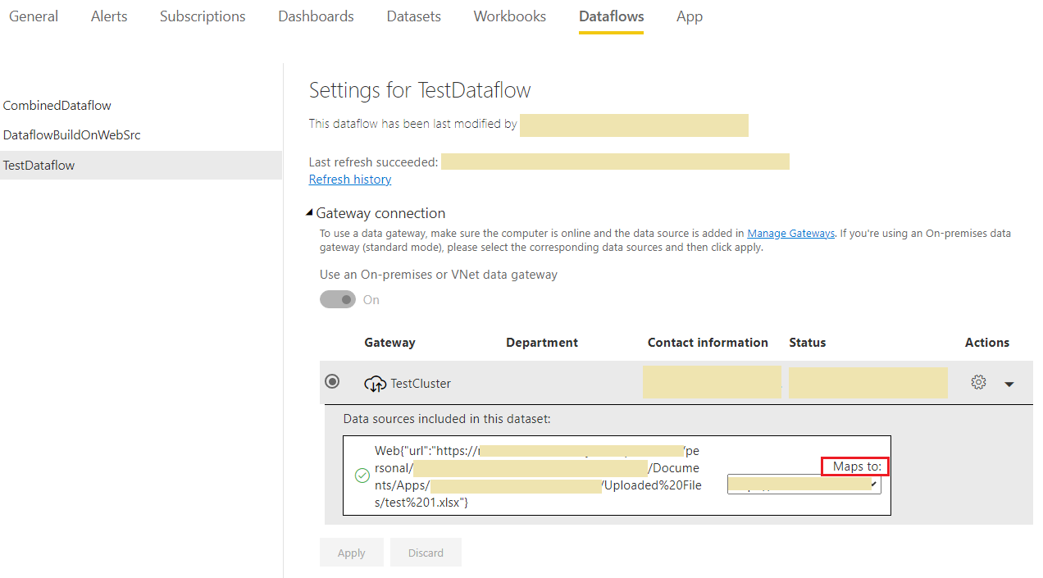1043x578 pixels.
Task: Click the green data source status checkmark
Action: tap(362, 476)
